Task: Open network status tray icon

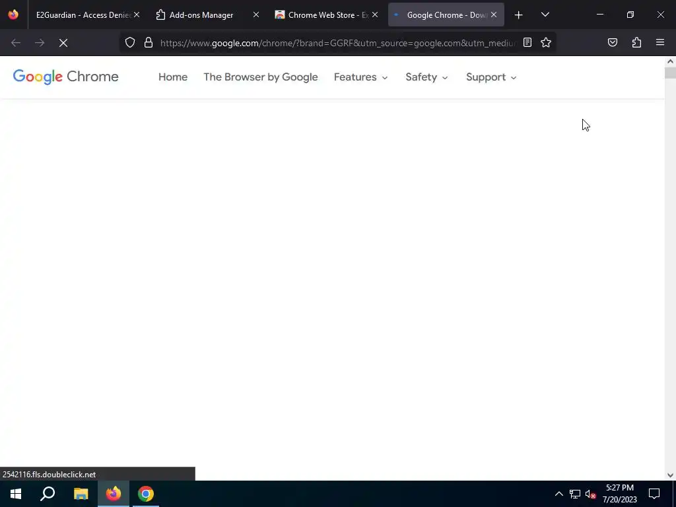Action: pyautogui.click(x=575, y=494)
